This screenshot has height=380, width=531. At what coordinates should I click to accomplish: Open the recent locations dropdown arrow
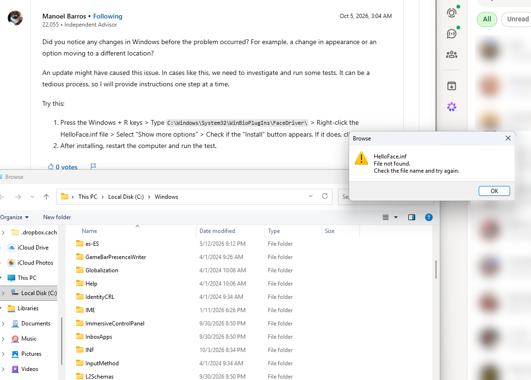[32, 197]
